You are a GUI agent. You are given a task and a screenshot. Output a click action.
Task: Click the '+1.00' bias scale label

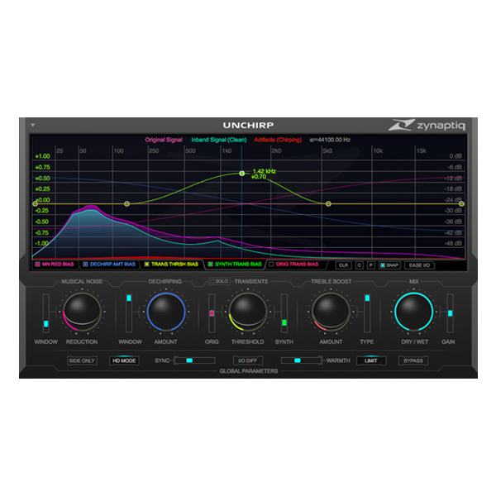[42, 156]
